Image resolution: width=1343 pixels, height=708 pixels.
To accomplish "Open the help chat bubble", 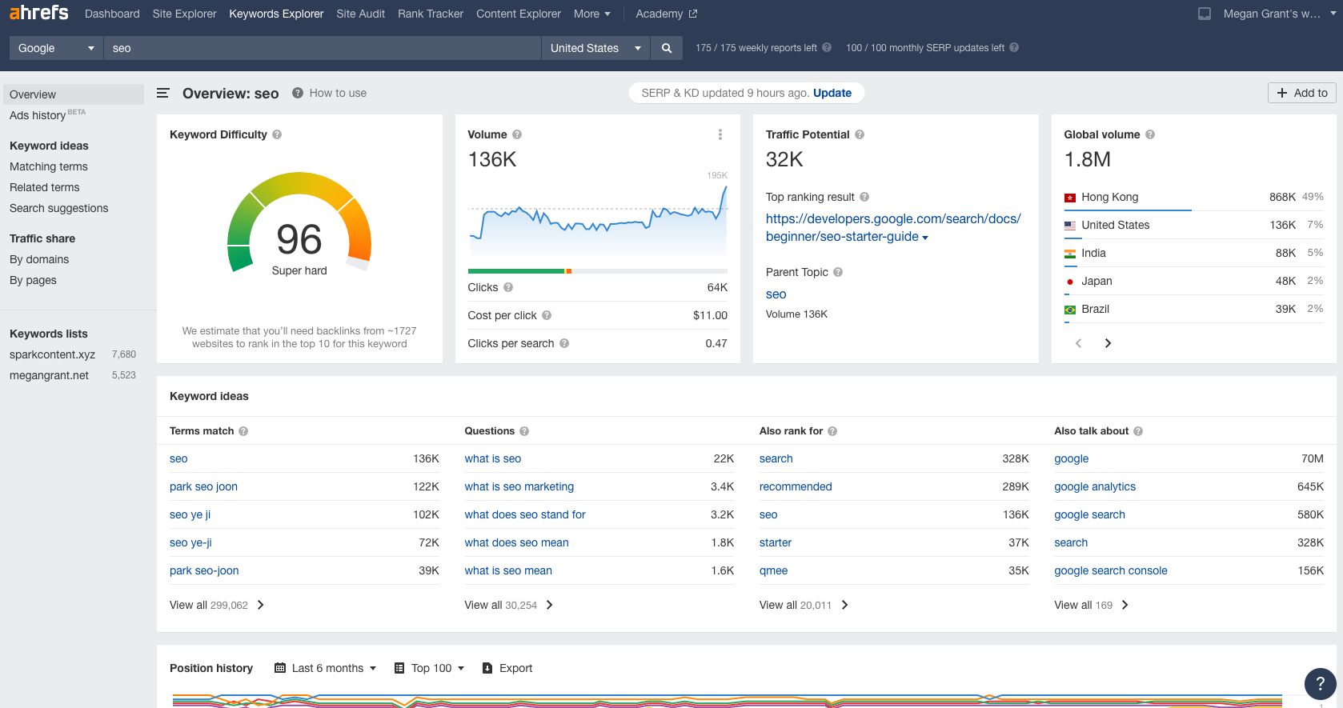I will pos(1320,683).
